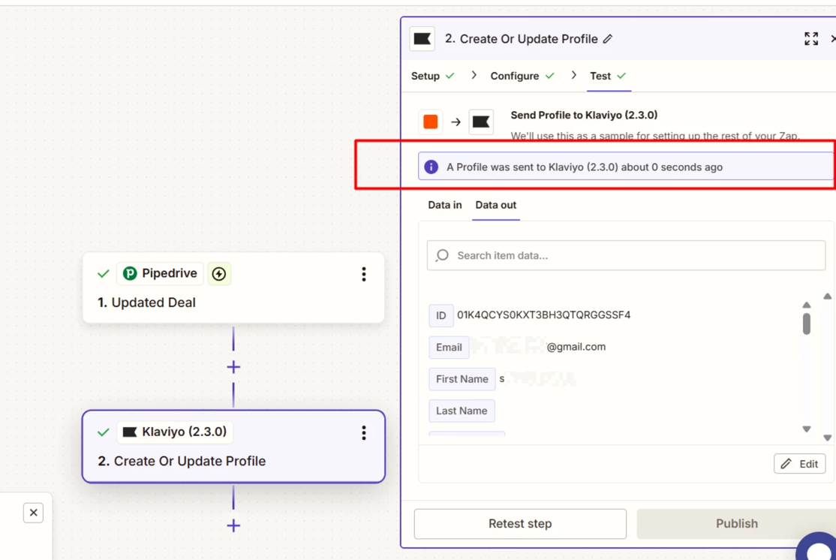Add a step below the Klaviyo action

click(233, 525)
